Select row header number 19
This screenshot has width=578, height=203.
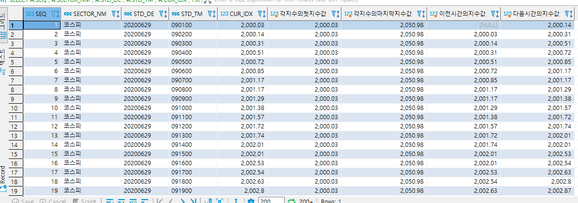pyautogui.click(x=16, y=190)
